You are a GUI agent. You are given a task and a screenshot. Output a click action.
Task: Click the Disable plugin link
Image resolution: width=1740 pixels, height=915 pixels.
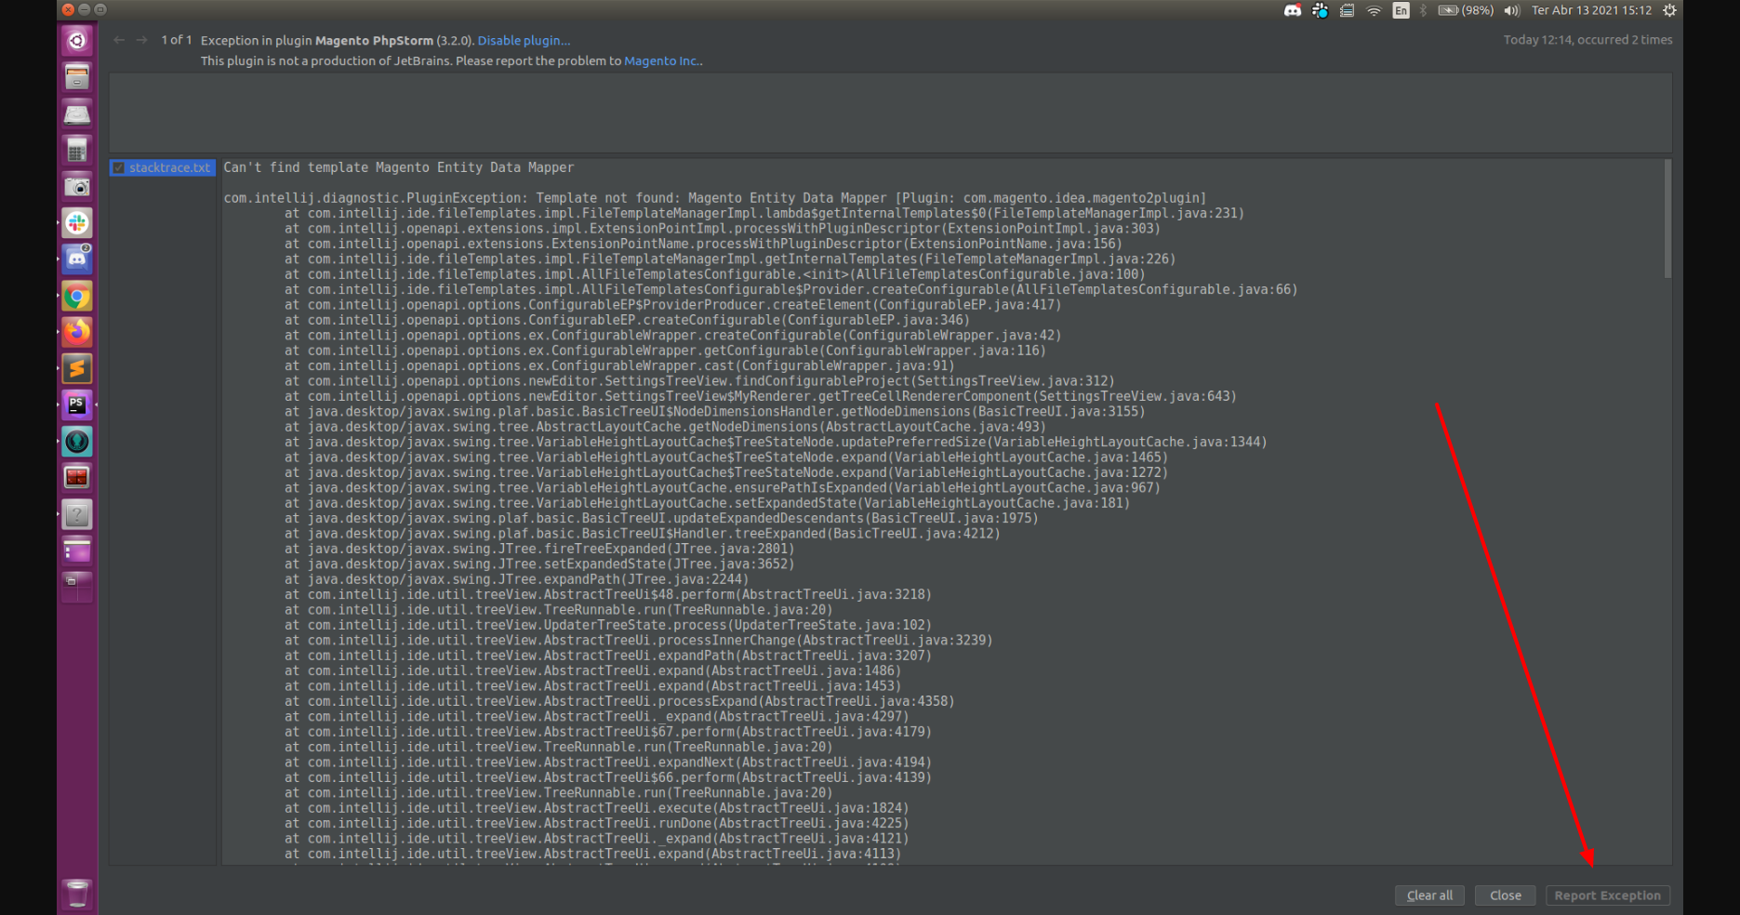(524, 40)
